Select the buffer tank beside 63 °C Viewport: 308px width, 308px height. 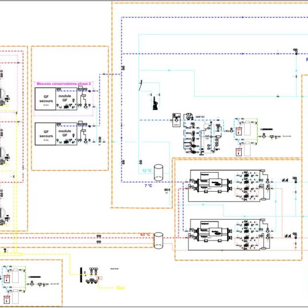pos(159,241)
